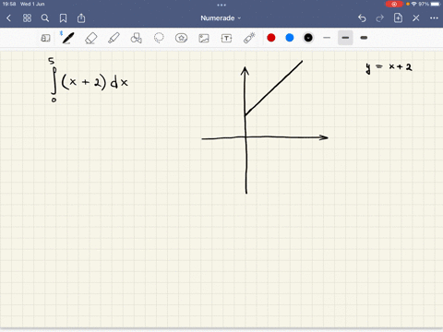This screenshot has width=443, height=332.
Task: Activate the laser pointer tool
Action: 249,38
